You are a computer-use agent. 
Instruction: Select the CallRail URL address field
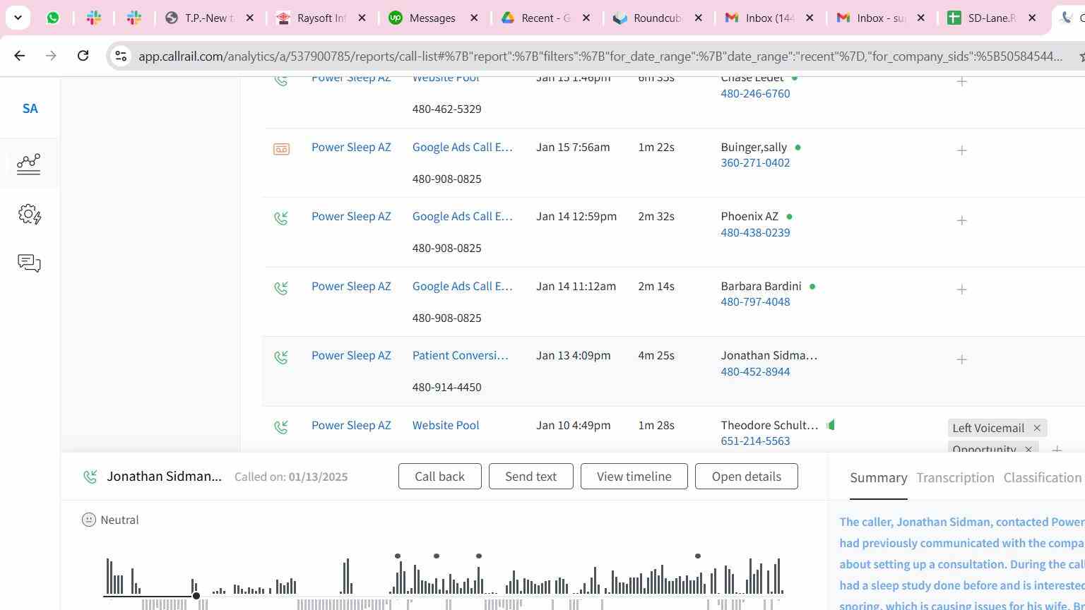600,56
